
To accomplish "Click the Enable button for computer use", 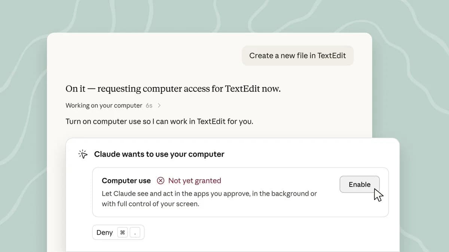I will coord(360,184).
